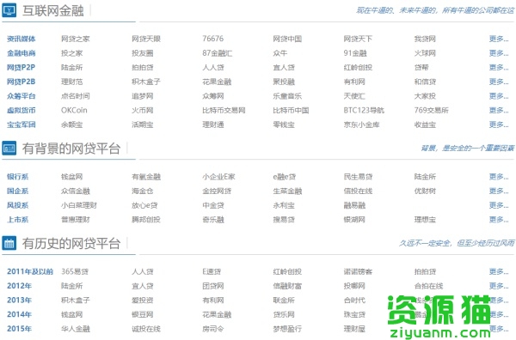
Task: Expand 更多 in the 2012年 row
Action: 499,286
